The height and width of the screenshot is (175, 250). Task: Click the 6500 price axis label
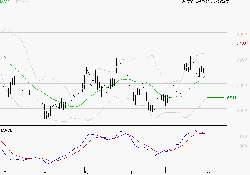[x=242, y=110]
